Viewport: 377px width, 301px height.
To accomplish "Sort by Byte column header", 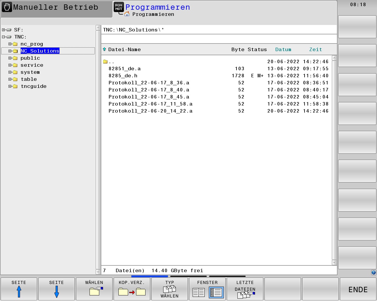I will (x=238, y=49).
